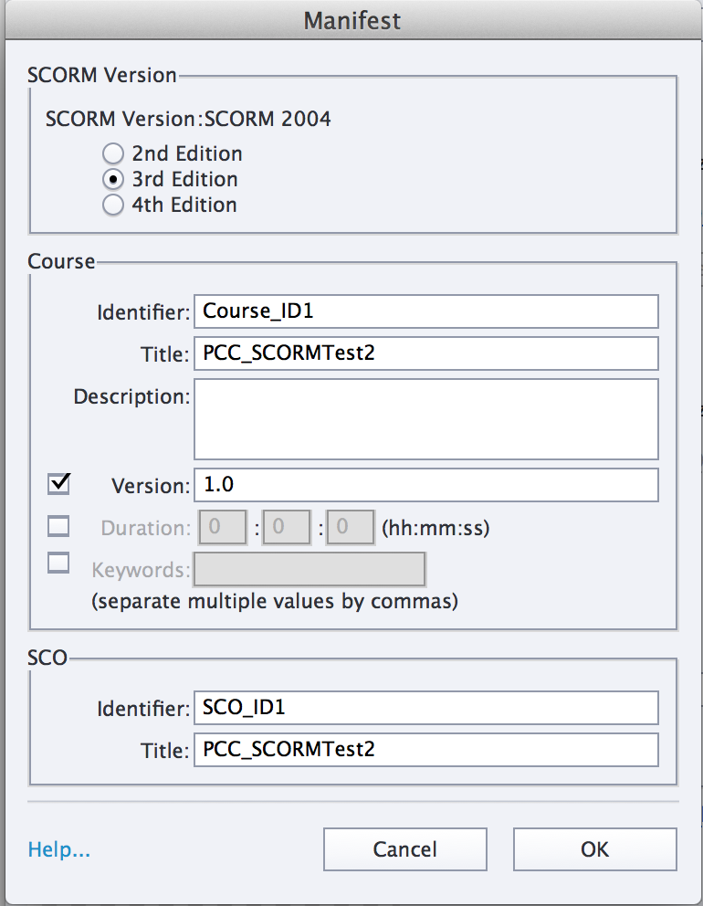Click the SCO Title field
This screenshot has width=703, height=906.
(x=425, y=750)
